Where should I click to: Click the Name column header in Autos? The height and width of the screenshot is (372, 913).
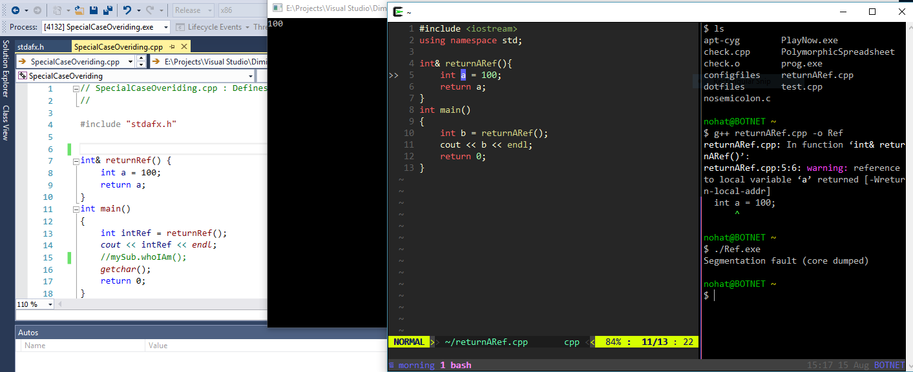36,346
